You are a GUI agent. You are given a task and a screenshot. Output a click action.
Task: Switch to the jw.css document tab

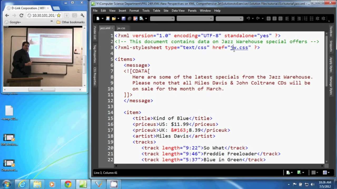click(x=121, y=28)
